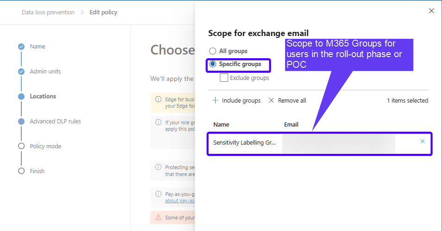Click the warning triangle icon on Some of your notice
442x231 pixels.
(158, 217)
